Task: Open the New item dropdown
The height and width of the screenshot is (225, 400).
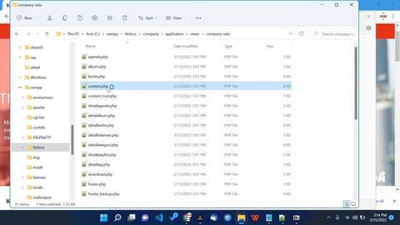Action: (x=26, y=18)
